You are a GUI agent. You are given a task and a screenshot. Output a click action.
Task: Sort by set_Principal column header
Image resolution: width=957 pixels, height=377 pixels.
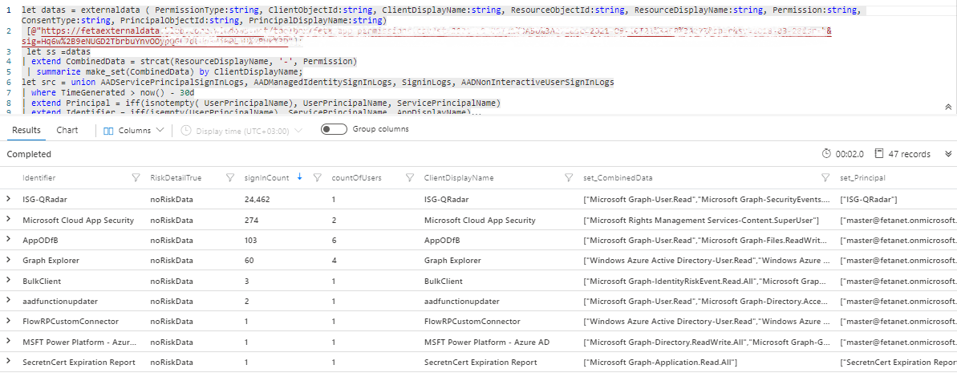click(x=862, y=178)
